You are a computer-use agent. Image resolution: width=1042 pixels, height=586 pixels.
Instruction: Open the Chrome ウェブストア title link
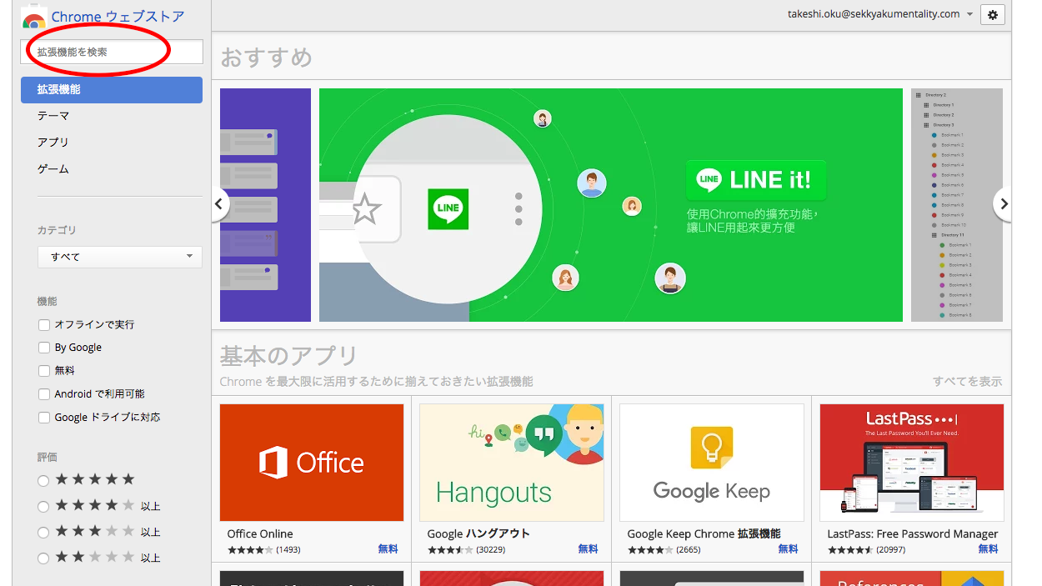118,17
